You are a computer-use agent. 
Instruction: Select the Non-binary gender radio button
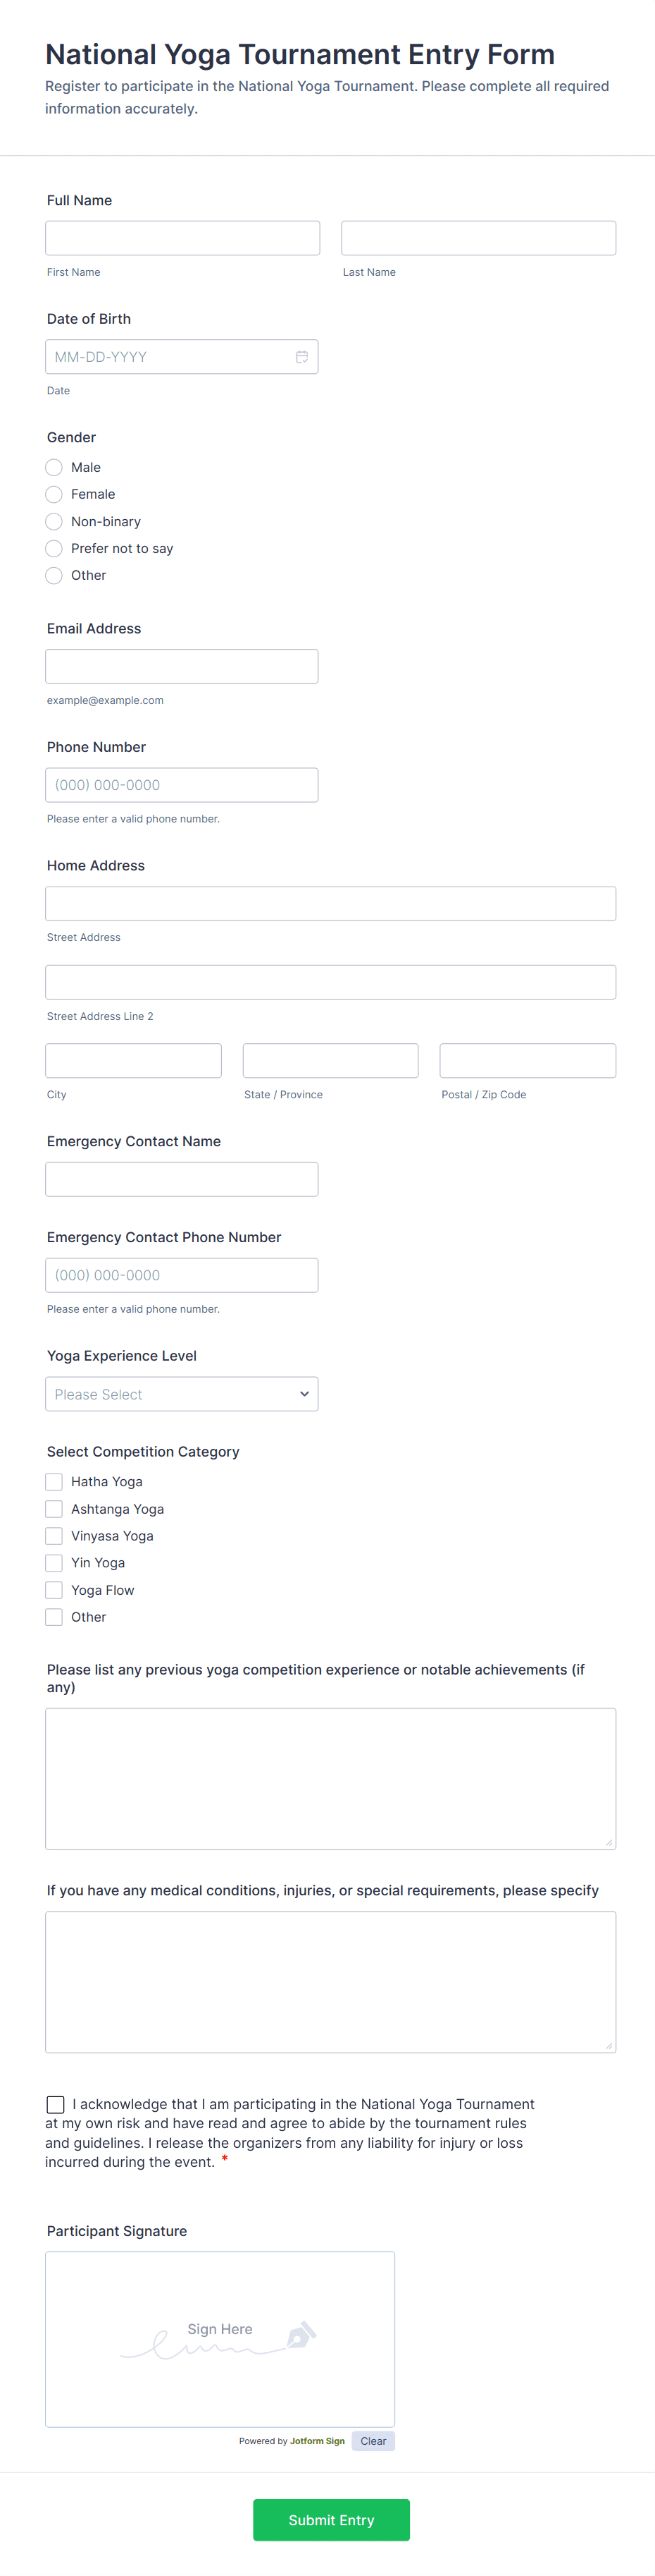[54, 521]
